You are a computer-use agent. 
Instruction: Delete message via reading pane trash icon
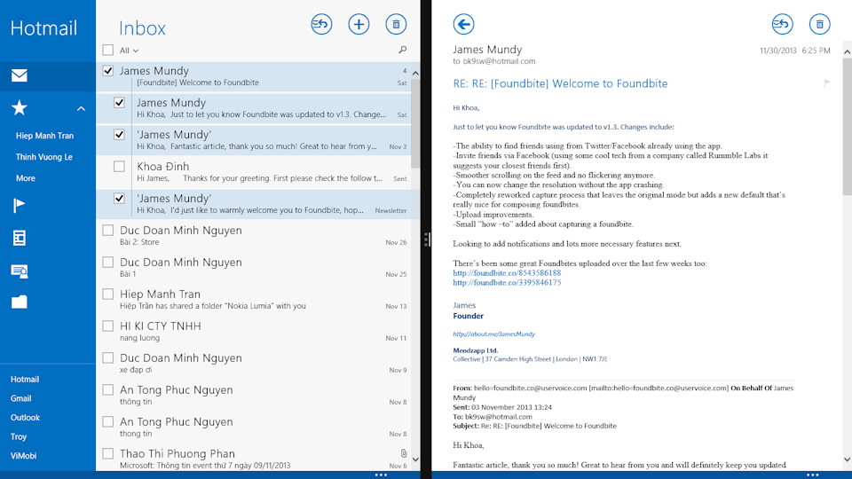(x=819, y=25)
